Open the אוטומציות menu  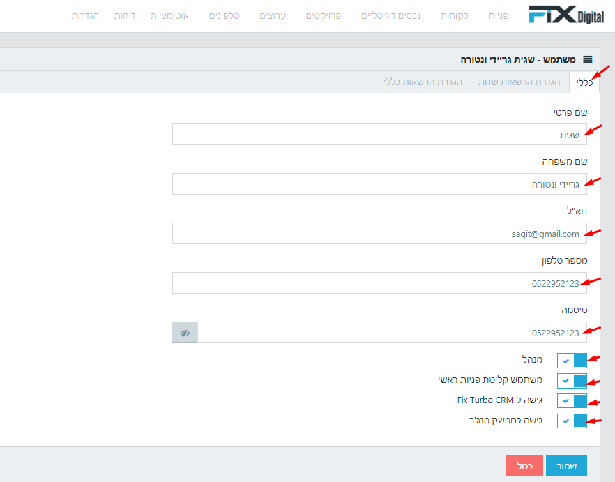(169, 16)
